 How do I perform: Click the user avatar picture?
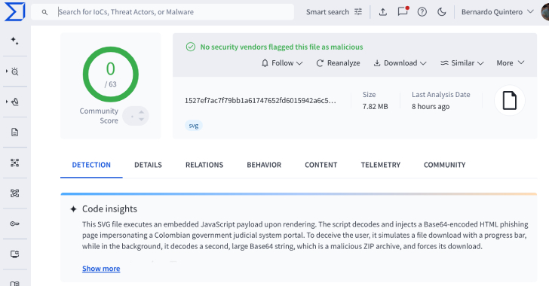[x=544, y=12]
